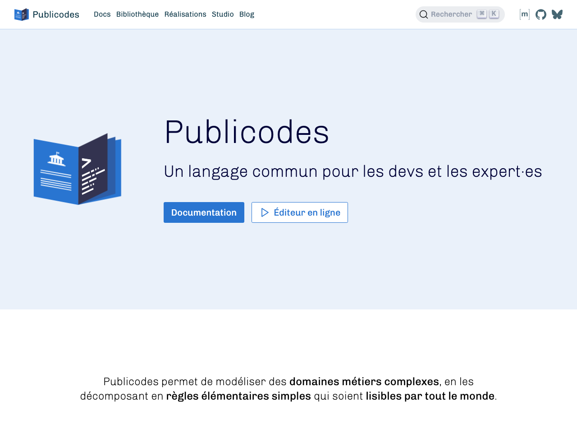Open the Studio page from the navbar
Screen dimensions: 577x433
[x=223, y=14]
